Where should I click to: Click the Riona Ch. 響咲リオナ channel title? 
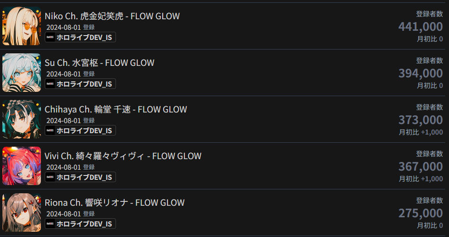[x=115, y=202]
